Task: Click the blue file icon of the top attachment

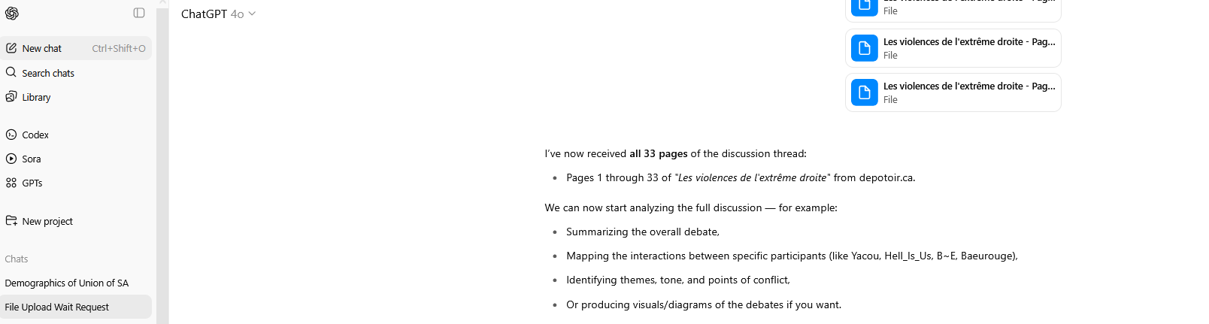Action: (x=865, y=7)
